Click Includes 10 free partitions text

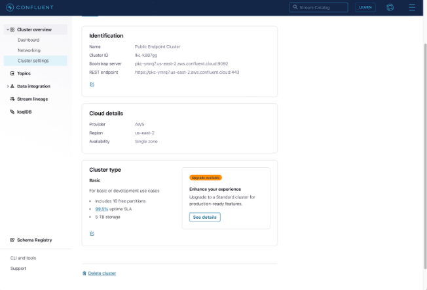click(x=121, y=201)
